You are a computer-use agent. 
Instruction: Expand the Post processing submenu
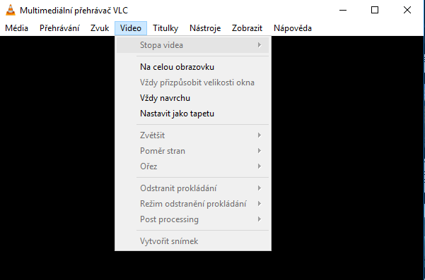click(x=193, y=219)
